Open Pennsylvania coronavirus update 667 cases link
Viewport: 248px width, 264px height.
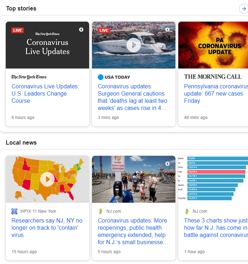click(215, 94)
